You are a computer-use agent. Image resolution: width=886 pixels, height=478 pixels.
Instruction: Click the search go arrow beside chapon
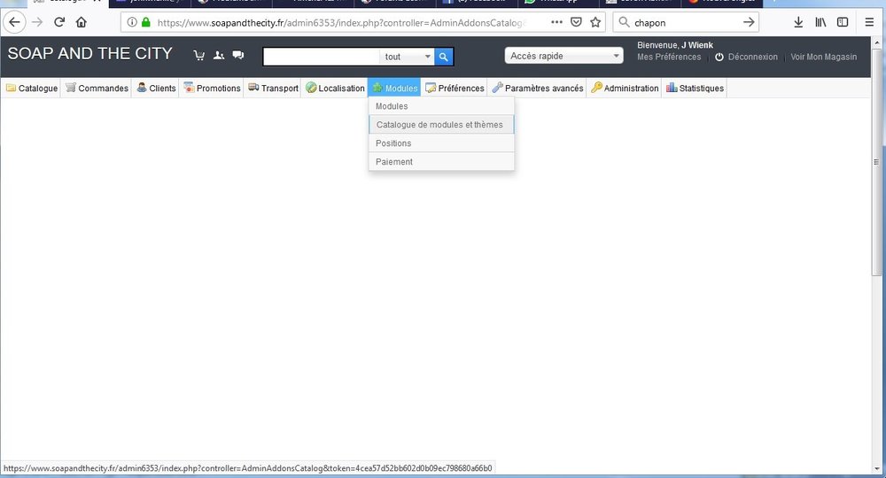pos(749,23)
